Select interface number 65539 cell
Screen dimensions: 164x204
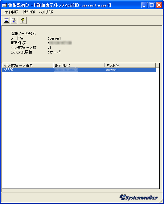pos(8,70)
